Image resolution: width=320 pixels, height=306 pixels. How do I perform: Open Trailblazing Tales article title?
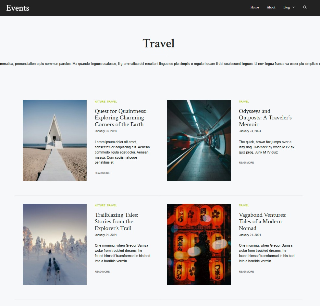click(x=117, y=222)
